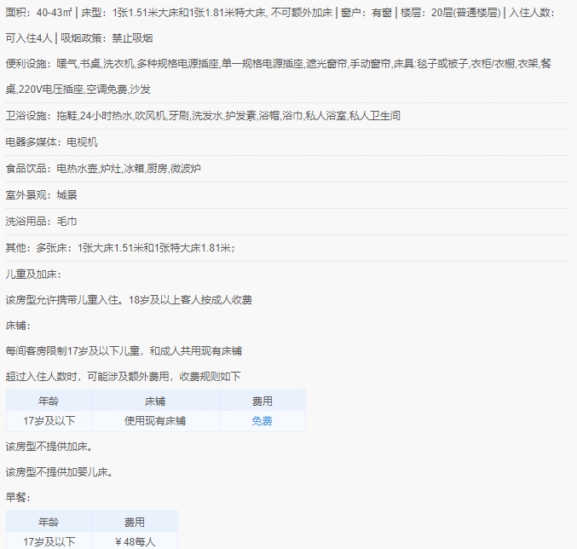Click the ￥48每人 breakfast price cell
577x549 pixels.
click(x=135, y=541)
